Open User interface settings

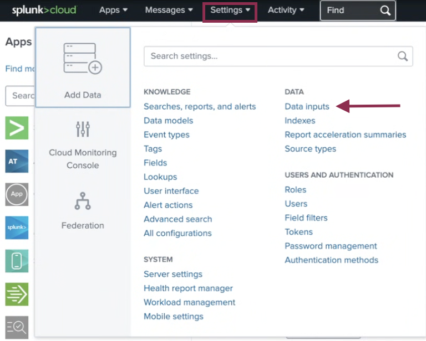click(x=171, y=191)
